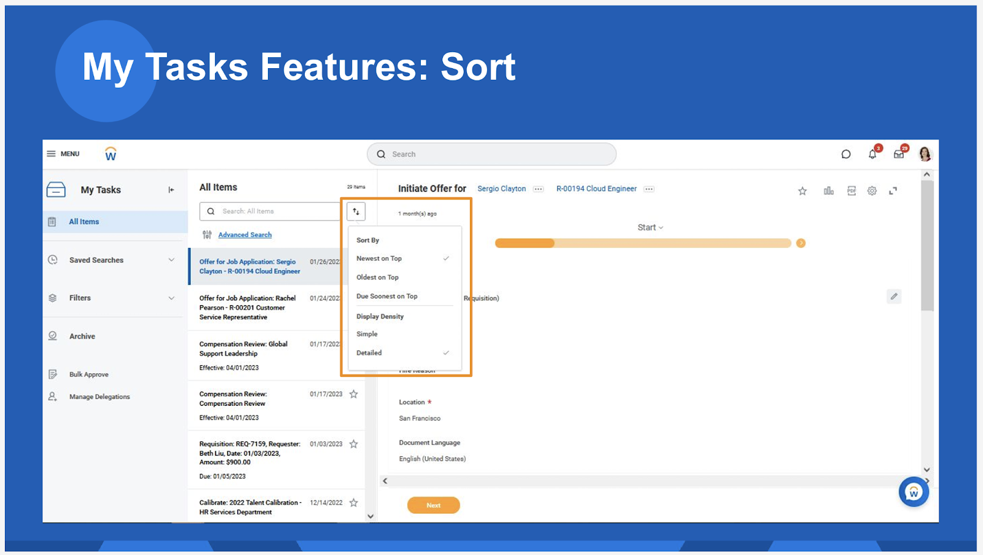Select Oldest on Top sort option
Viewport: 983px width, 555px height.
377,277
